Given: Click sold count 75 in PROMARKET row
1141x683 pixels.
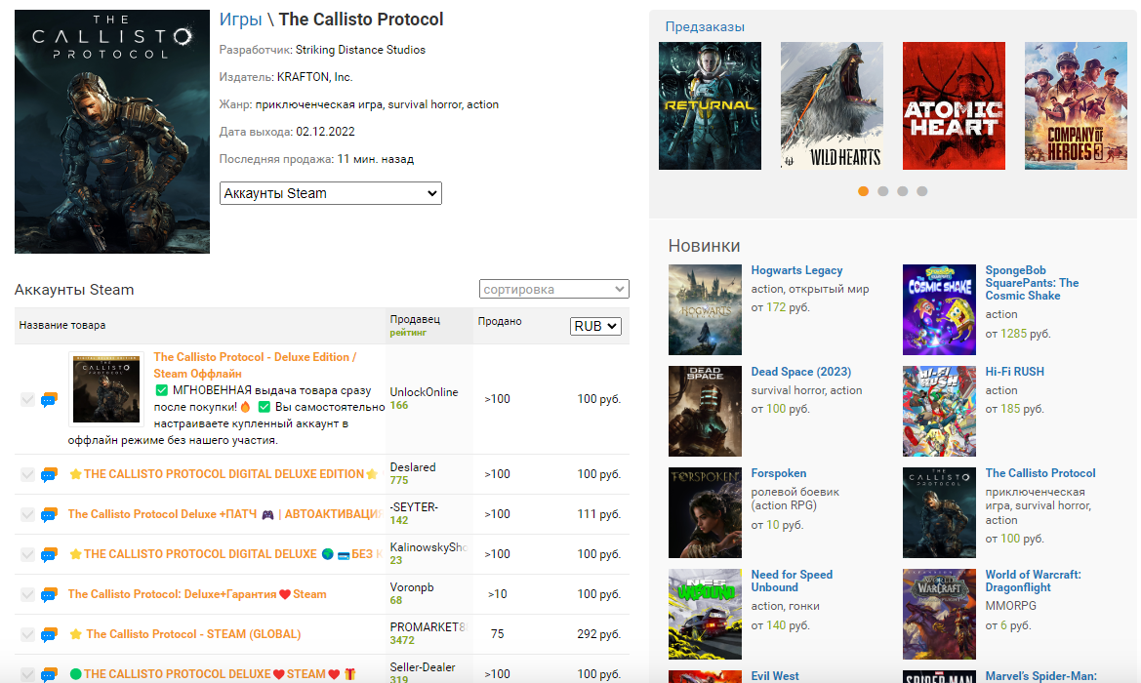Looking at the screenshot, I should tap(497, 634).
